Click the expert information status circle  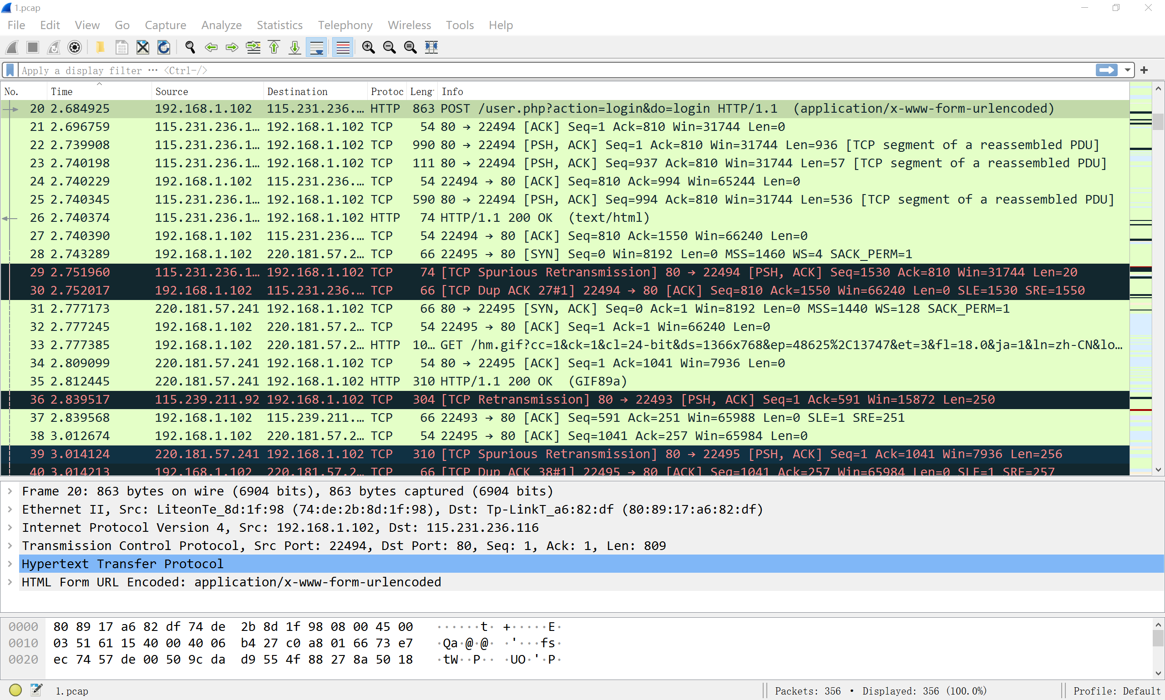pyautogui.click(x=15, y=690)
